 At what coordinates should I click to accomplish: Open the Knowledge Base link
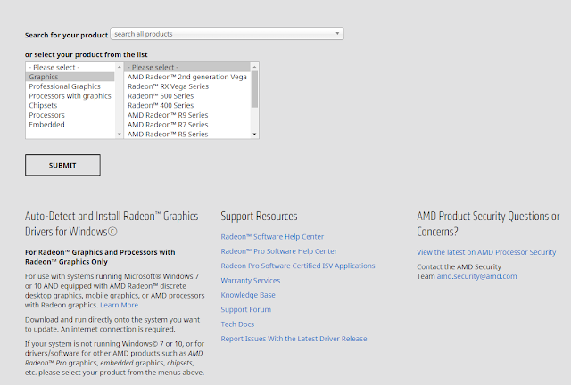point(248,295)
